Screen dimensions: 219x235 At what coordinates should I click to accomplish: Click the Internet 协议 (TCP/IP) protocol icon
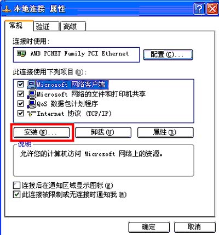32,114
